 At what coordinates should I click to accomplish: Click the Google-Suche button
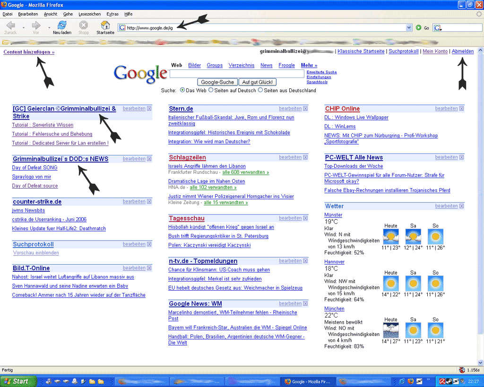(x=217, y=82)
